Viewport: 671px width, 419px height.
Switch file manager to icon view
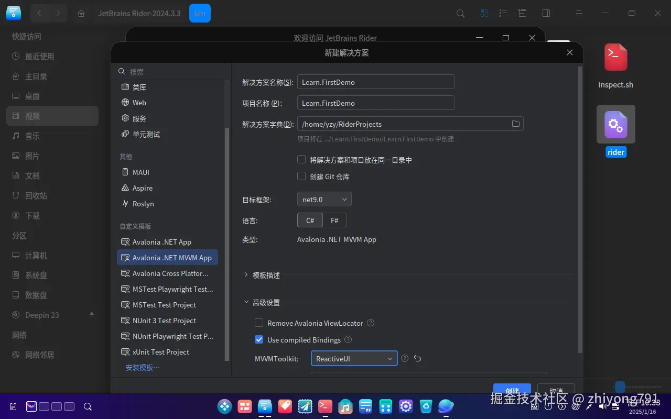tap(484, 13)
